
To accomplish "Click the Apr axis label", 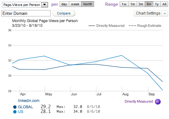I will tap(23, 94).
